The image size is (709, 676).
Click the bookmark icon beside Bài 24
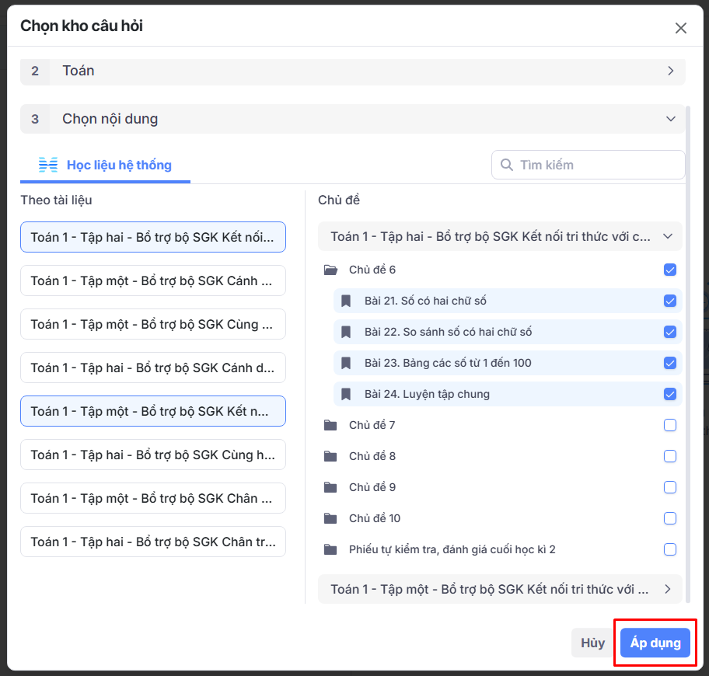(347, 394)
